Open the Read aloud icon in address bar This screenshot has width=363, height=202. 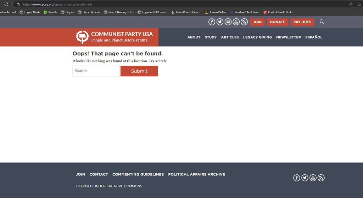351,4
